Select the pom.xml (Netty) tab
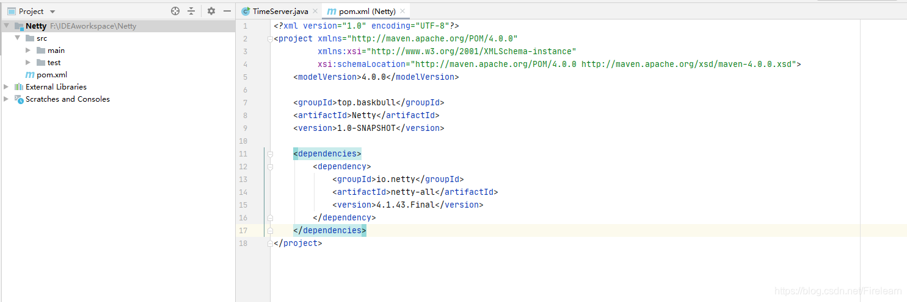Image resolution: width=907 pixels, height=302 pixels. 367,11
